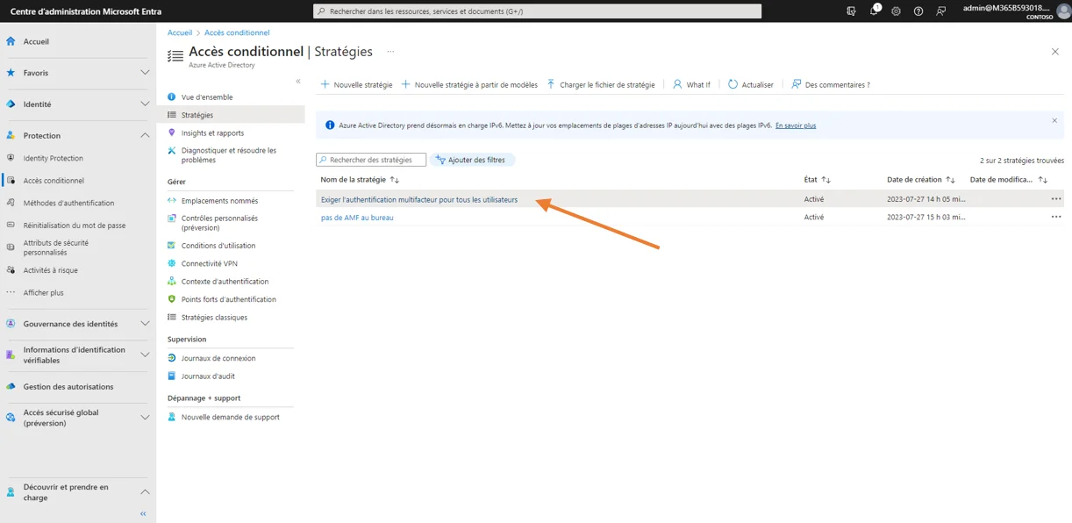Open Journaux de connexion menu item
1072x523 pixels.
coord(218,358)
